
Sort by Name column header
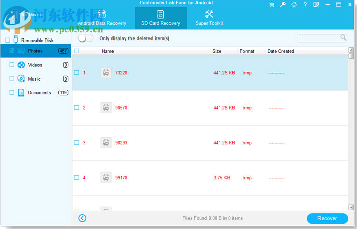108,51
